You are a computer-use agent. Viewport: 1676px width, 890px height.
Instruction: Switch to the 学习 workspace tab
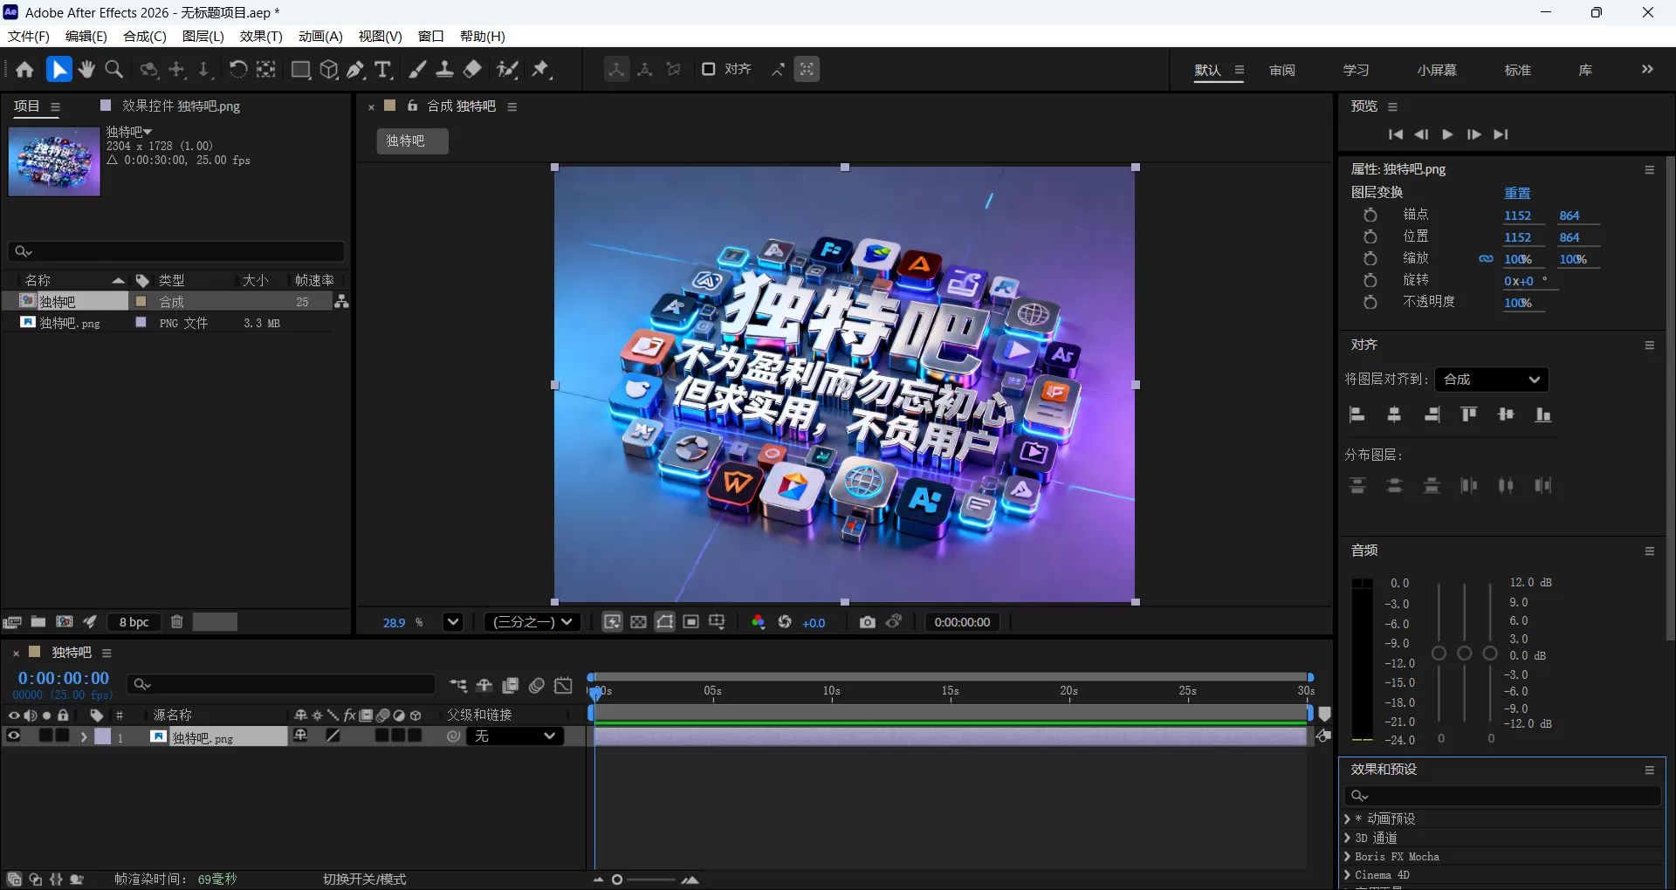[1356, 70]
